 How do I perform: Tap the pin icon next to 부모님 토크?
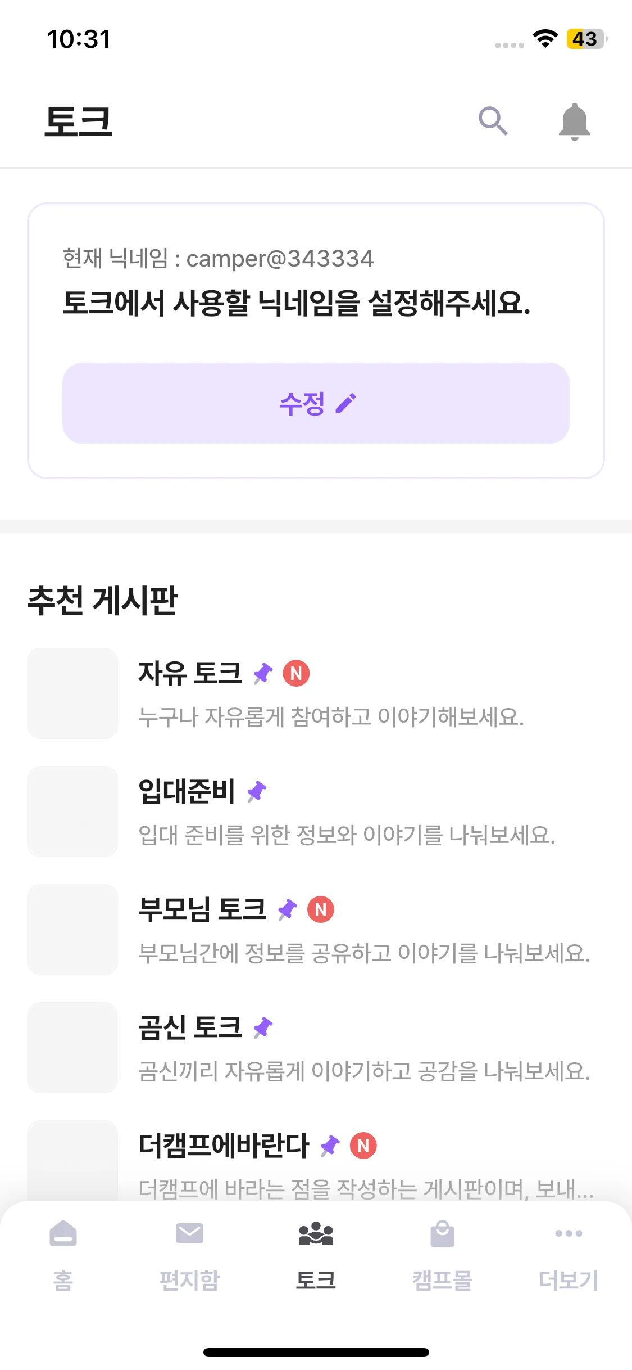tap(288, 909)
